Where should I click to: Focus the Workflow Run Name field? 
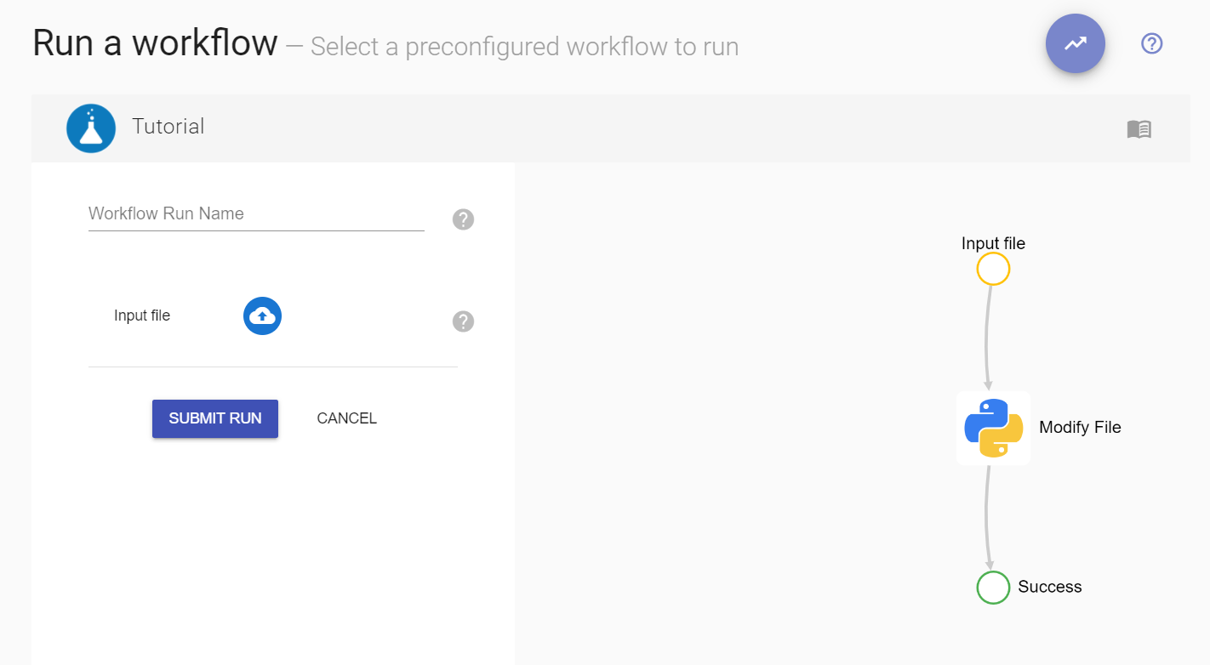point(255,214)
